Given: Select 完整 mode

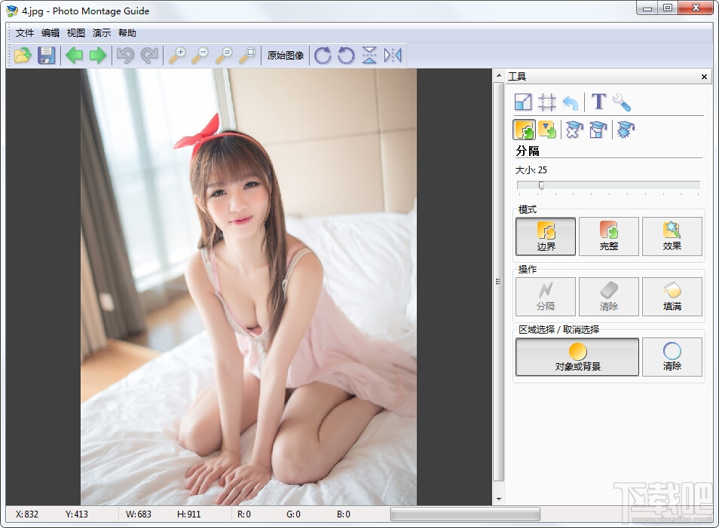Looking at the screenshot, I should click(609, 237).
